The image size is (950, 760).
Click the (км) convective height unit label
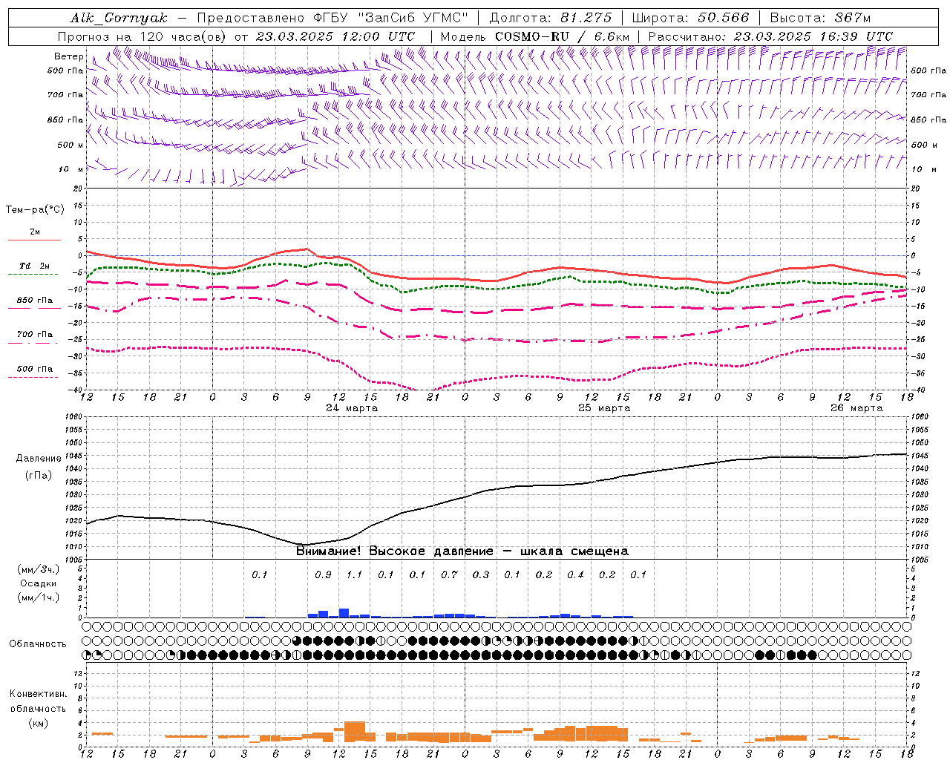38,723
